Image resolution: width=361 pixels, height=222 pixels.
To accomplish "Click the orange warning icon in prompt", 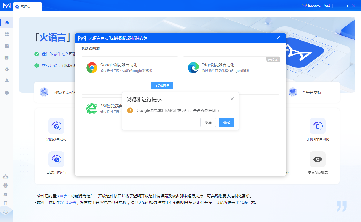I will click(x=130, y=110).
